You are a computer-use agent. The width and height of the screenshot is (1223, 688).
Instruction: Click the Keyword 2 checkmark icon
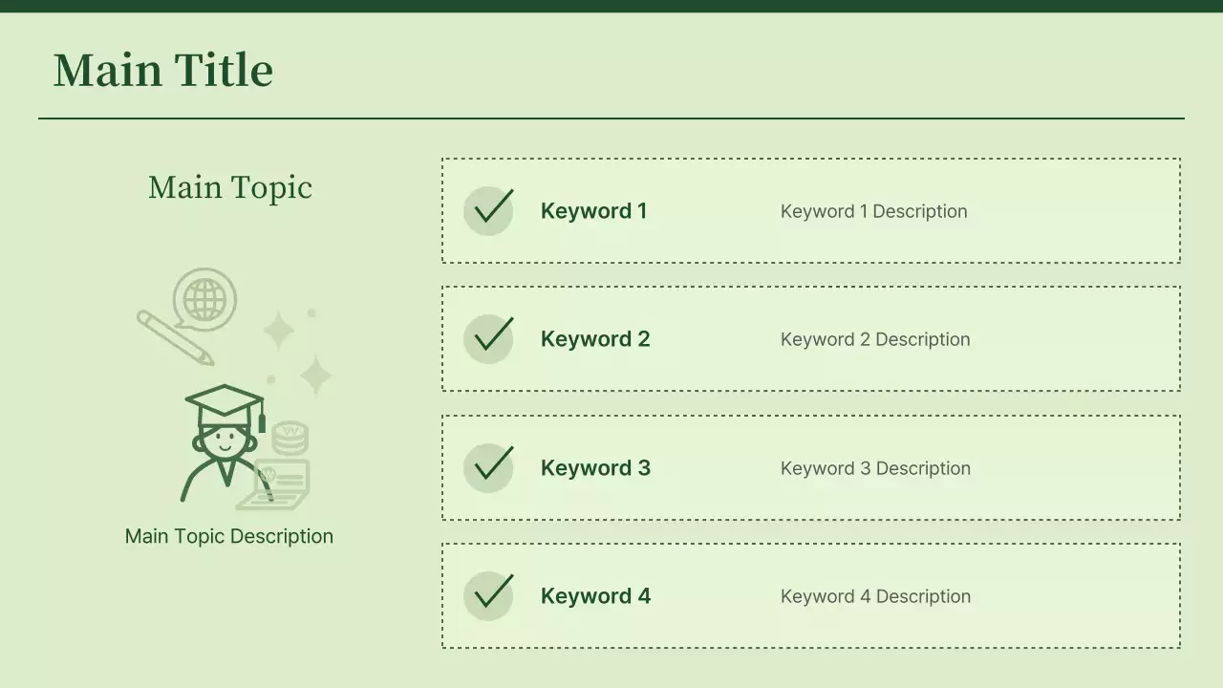pyautogui.click(x=488, y=338)
